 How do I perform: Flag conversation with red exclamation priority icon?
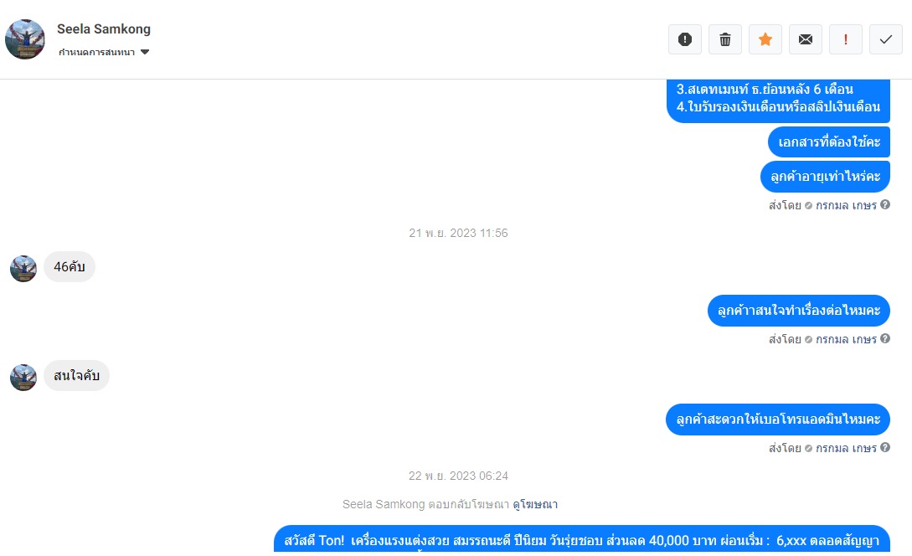coord(846,39)
